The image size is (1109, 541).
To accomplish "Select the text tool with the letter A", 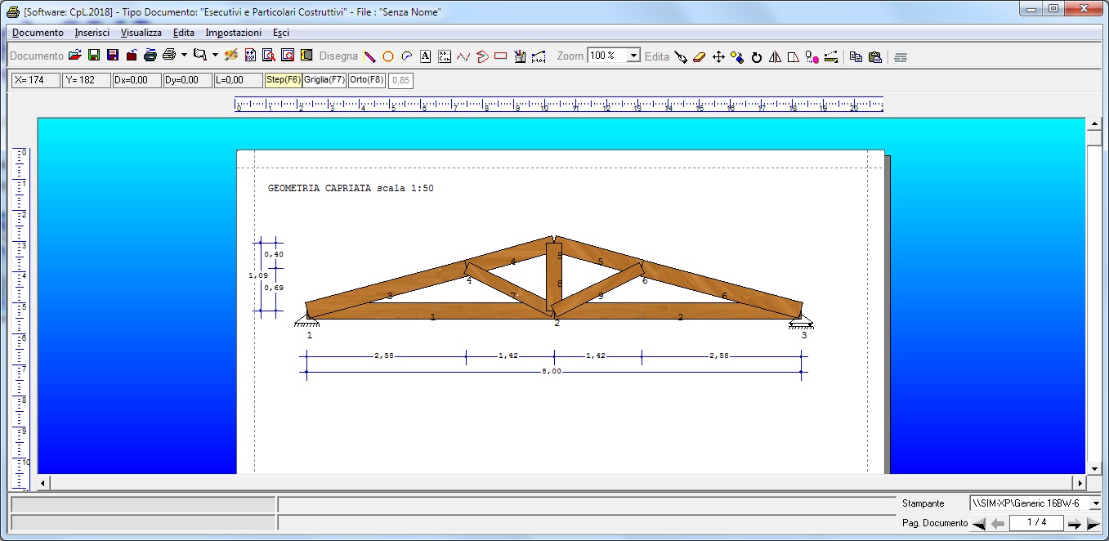I will coord(426,56).
